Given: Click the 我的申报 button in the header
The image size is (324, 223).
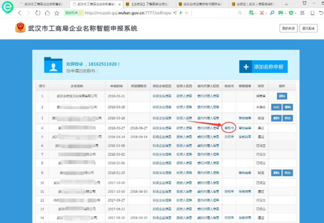Looking at the screenshot, I should pos(288,28).
